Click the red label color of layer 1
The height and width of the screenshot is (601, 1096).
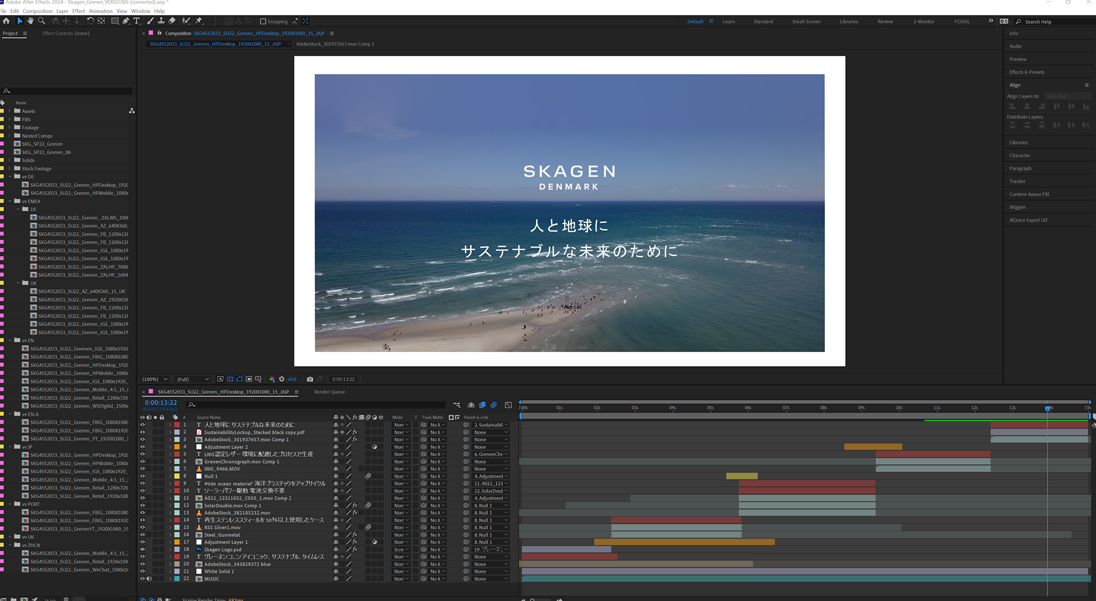pyautogui.click(x=176, y=425)
